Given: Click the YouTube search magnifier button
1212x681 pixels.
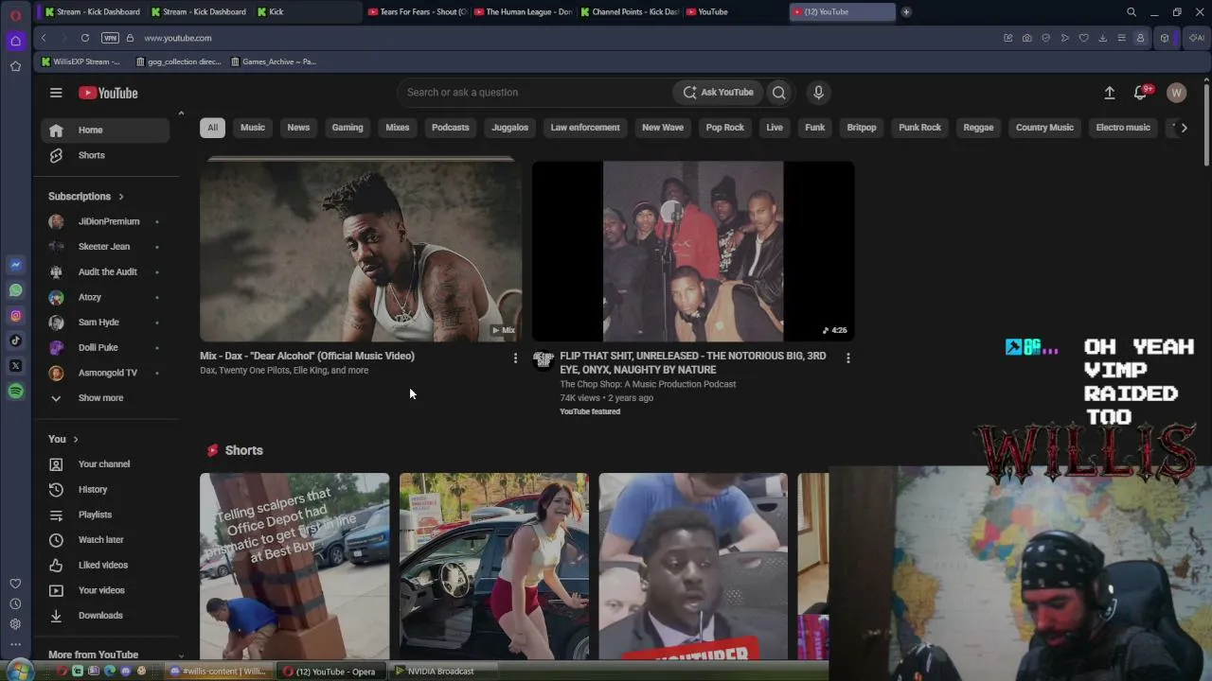Looking at the screenshot, I should pyautogui.click(x=778, y=93).
